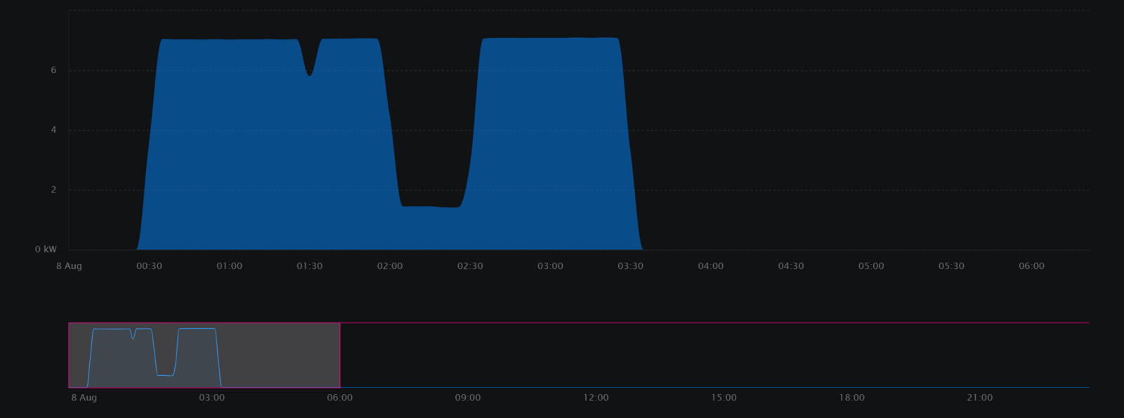1124x418 pixels.
Task: Click the 02:00 time axis label
Action: 390,266
